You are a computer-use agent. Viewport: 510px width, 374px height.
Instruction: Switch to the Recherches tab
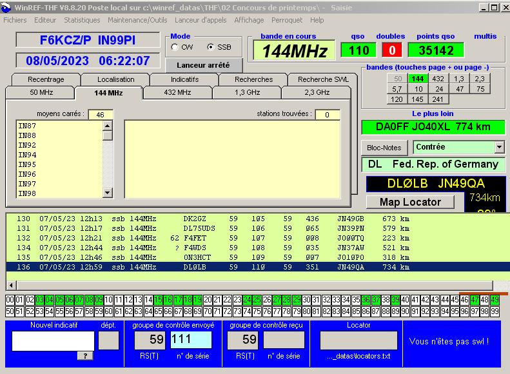[253, 79]
